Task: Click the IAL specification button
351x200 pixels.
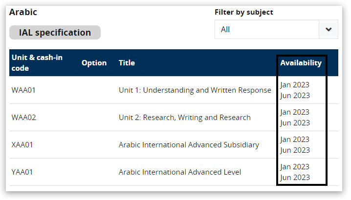Action: click(x=55, y=33)
